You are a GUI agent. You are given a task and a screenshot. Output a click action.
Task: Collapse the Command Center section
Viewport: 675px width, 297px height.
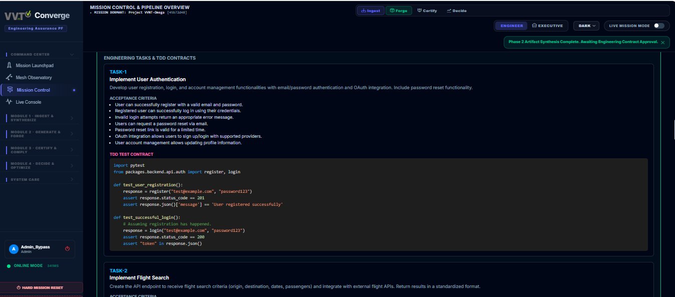tap(40, 54)
